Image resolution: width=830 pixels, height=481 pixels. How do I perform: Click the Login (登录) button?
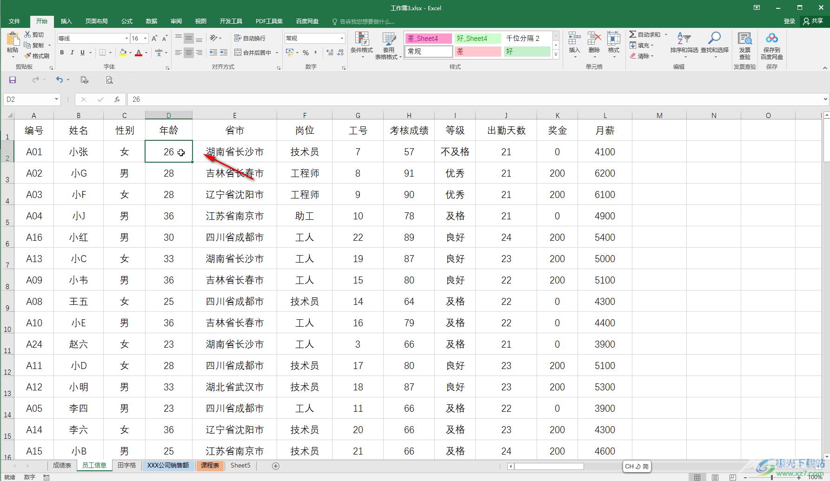click(x=790, y=21)
